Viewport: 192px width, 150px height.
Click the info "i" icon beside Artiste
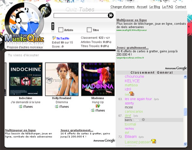click(x=53, y=26)
